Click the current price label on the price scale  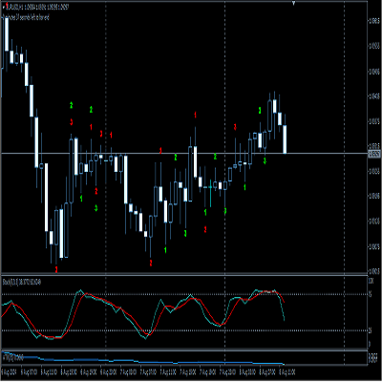click(x=373, y=154)
